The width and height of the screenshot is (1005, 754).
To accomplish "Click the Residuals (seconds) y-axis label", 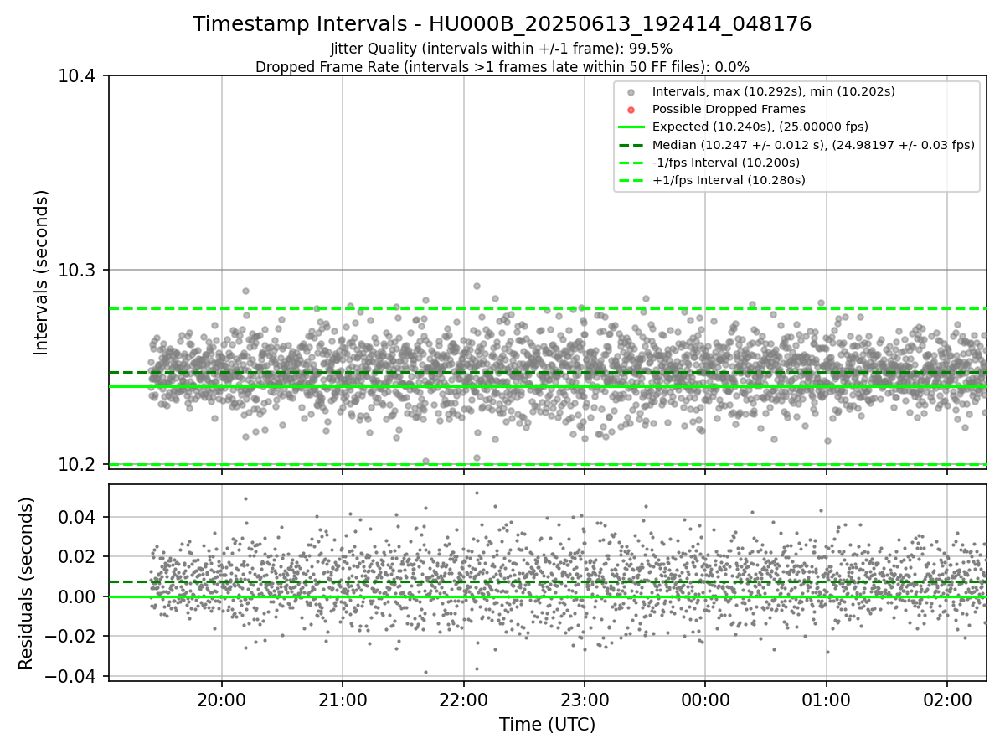I will coord(27,583).
